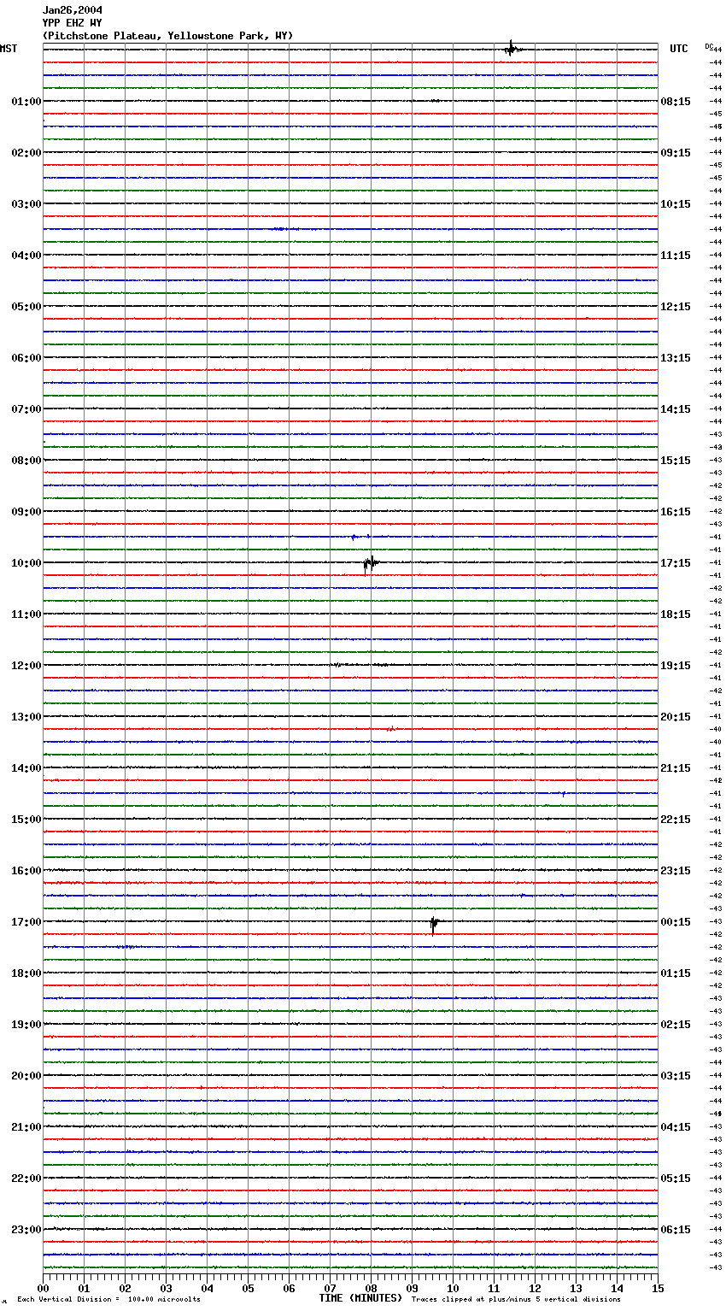Screen dimensions: 726x1311
Task: Click the seismic event on the top trace
Action: [x=512, y=49]
